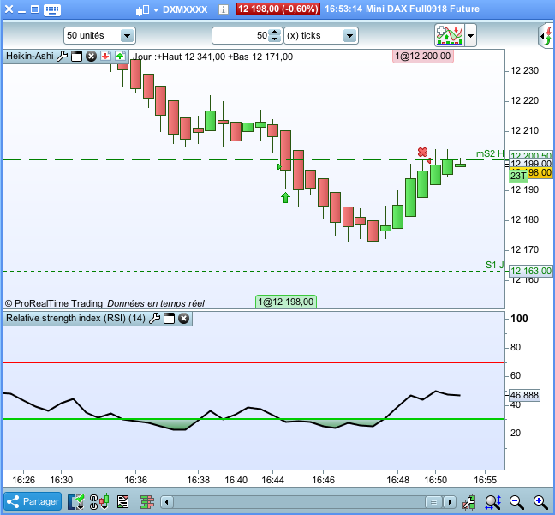Click the horizontal scrollbar thumb handle
555x515 pixels.
(434, 502)
